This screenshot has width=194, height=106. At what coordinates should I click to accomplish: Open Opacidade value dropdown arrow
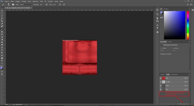point(44,5)
